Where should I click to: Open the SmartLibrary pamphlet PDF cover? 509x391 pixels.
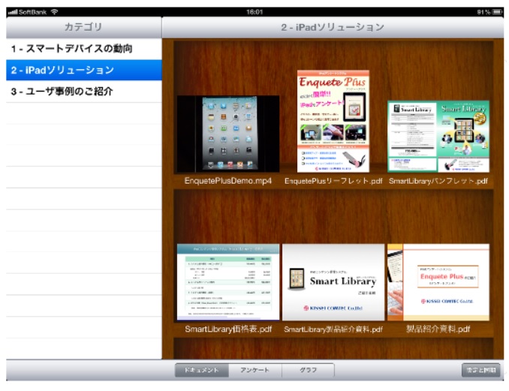(x=438, y=137)
